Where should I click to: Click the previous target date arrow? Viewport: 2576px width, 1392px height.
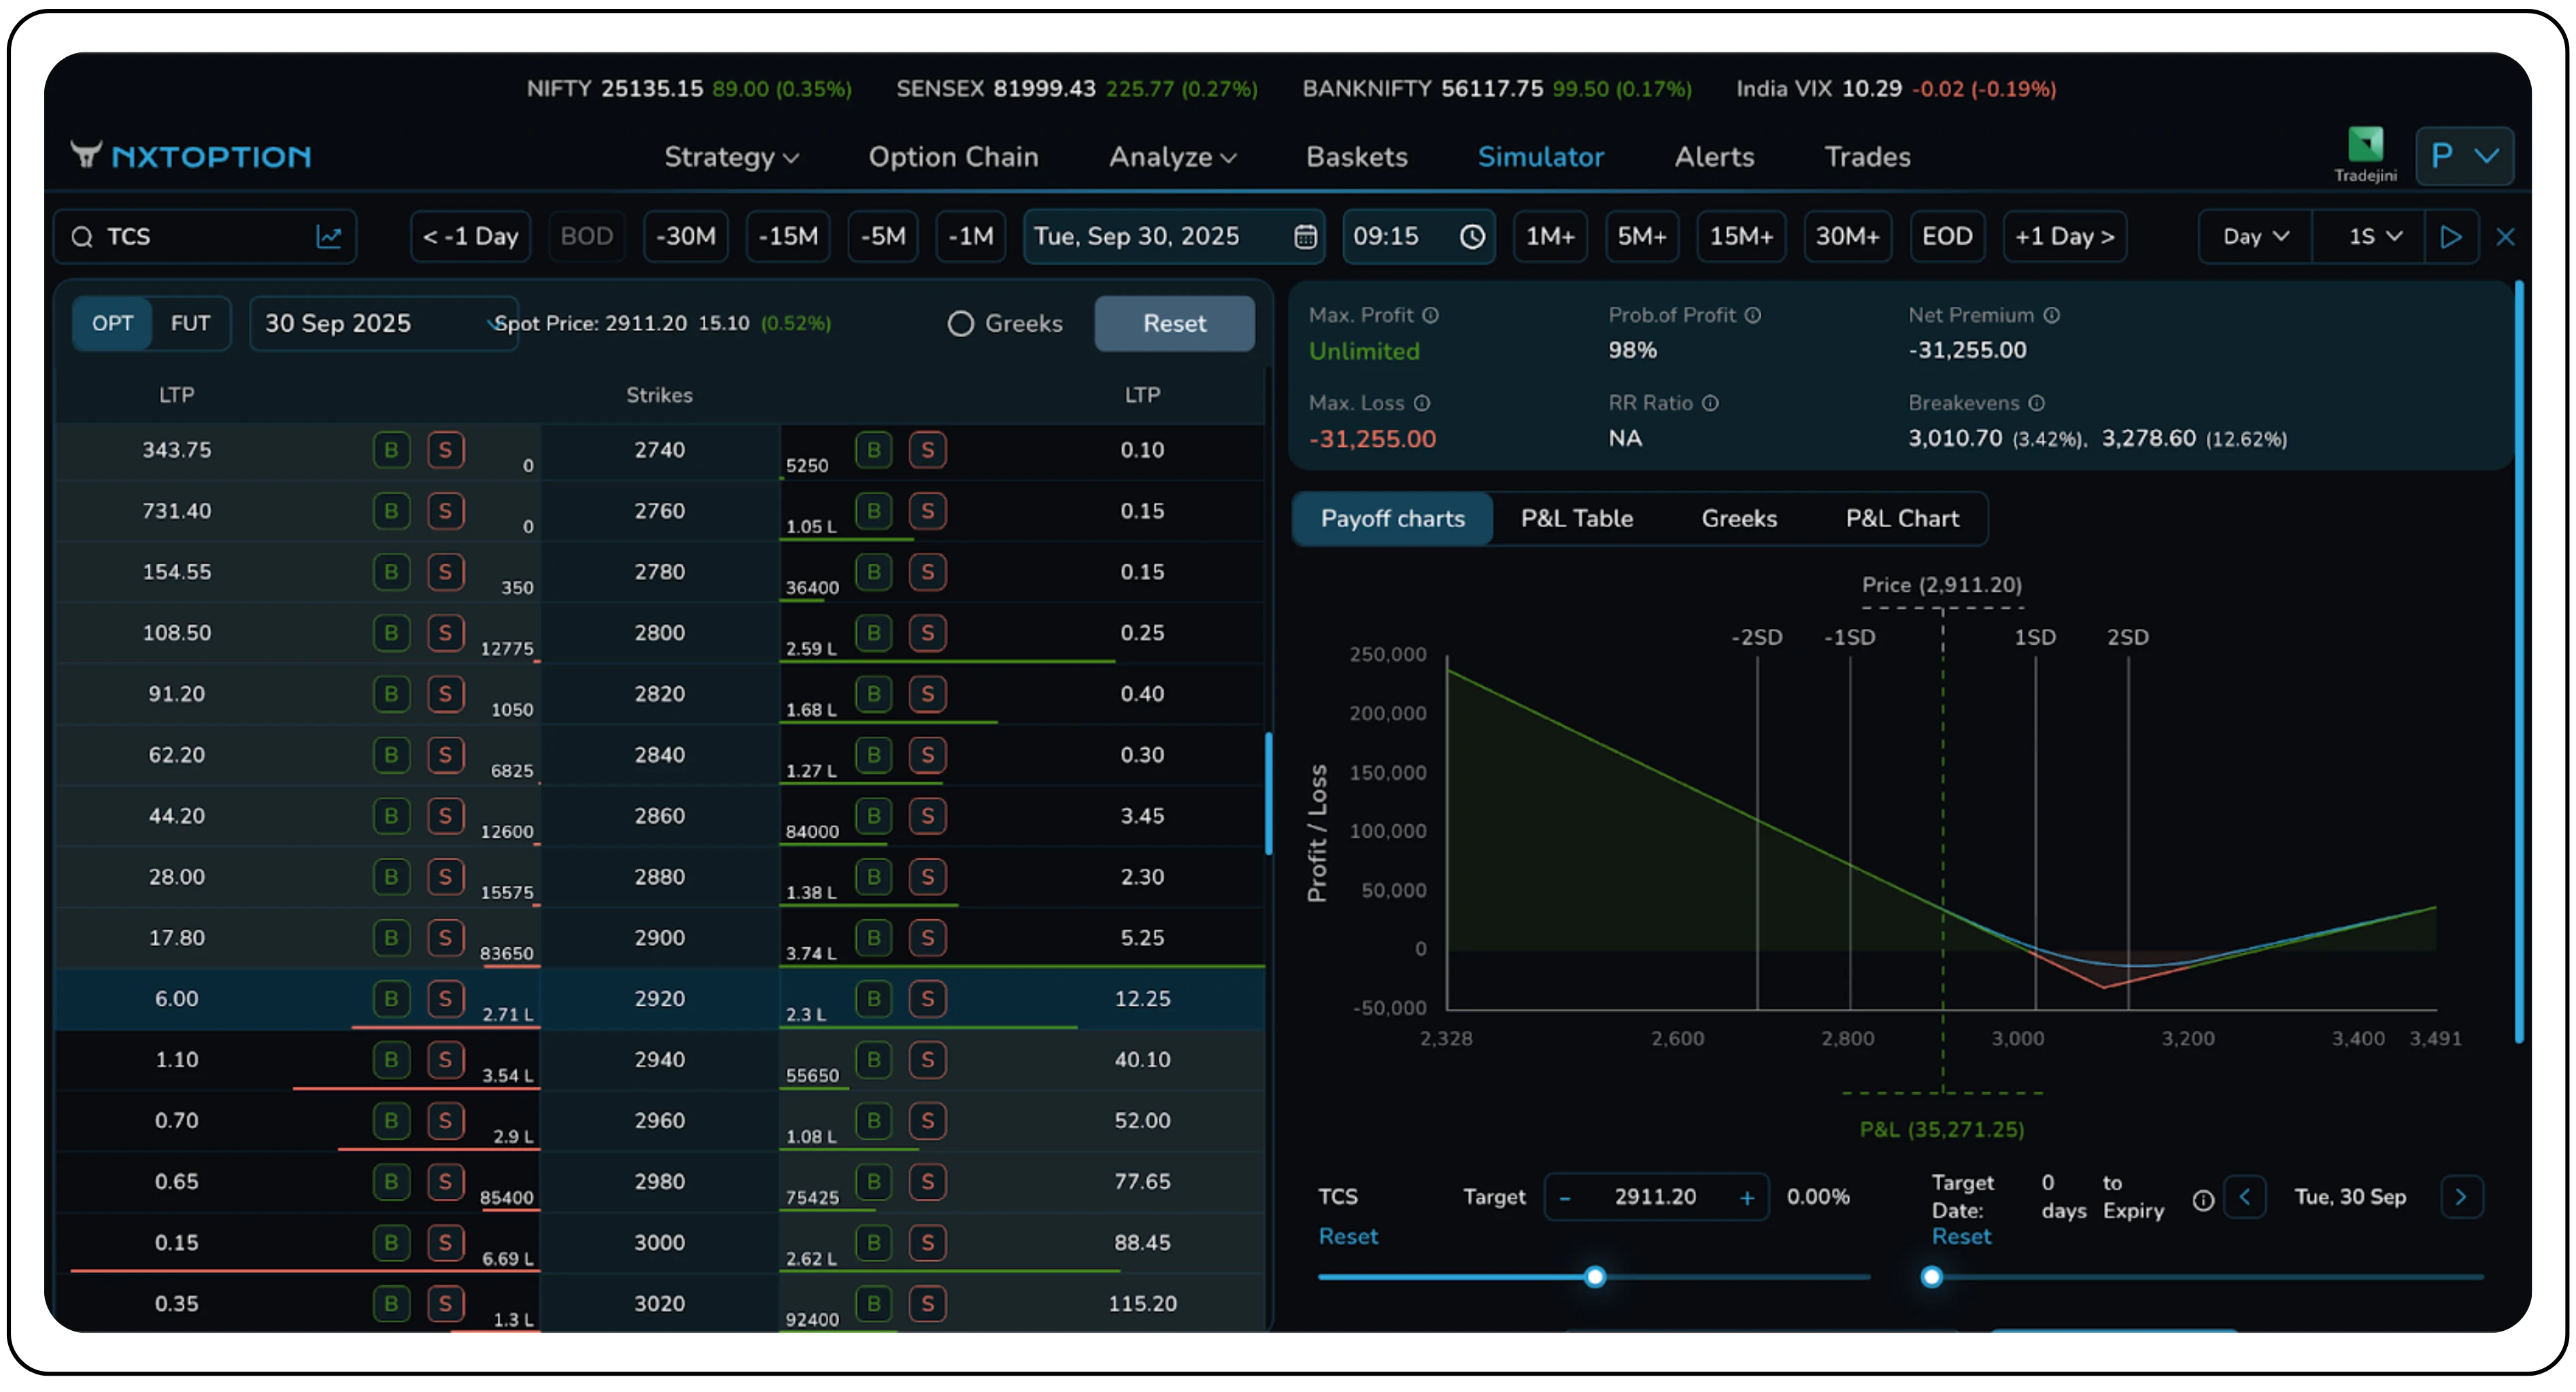pyautogui.click(x=2245, y=1197)
